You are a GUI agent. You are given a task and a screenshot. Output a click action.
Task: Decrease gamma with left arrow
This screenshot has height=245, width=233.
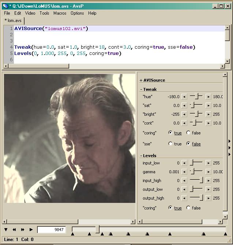coord(184,172)
